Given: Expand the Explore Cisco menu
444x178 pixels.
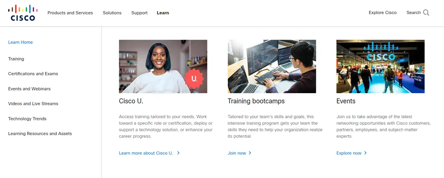Looking at the screenshot, I should (x=383, y=13).
